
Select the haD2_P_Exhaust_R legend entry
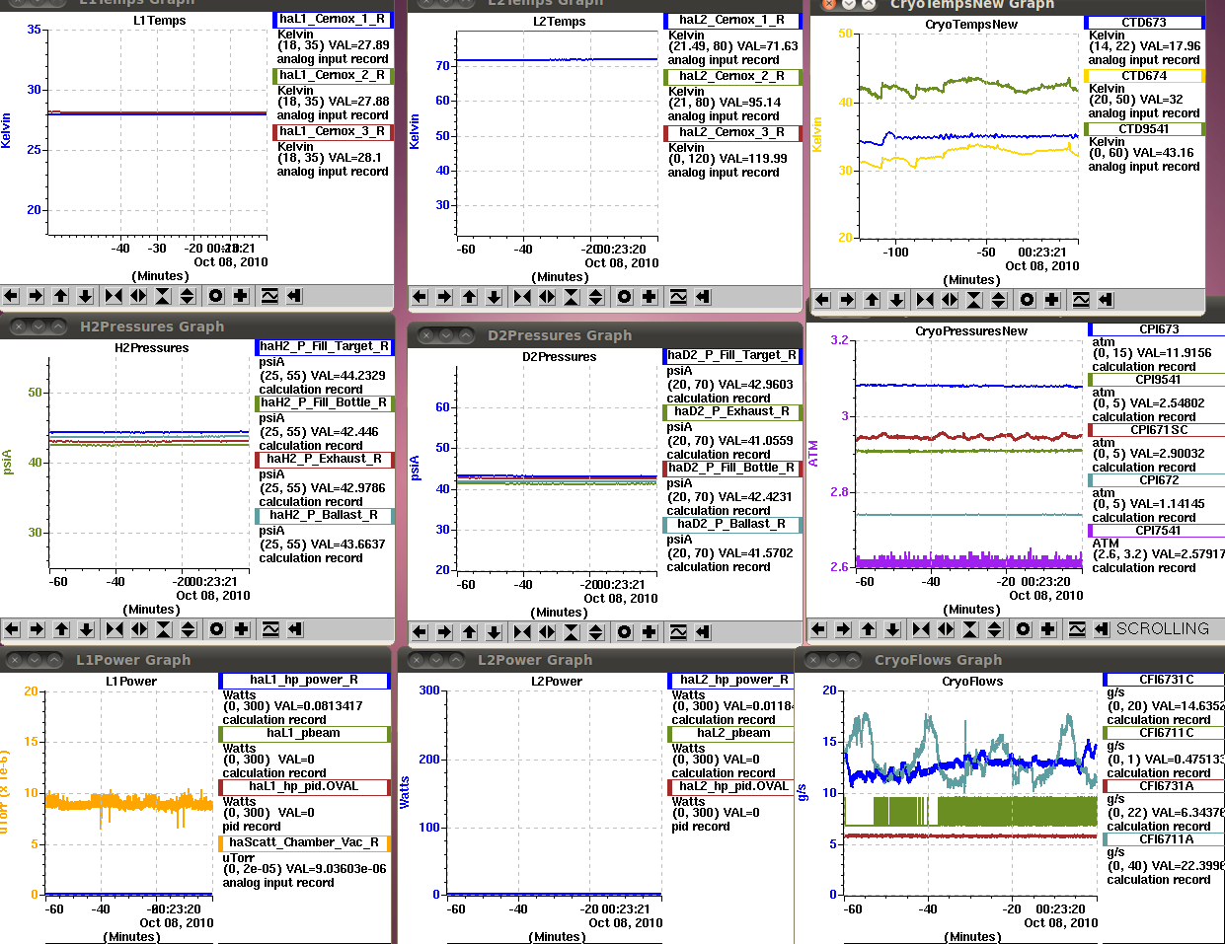pyautogui.click(x=732, y=411)
